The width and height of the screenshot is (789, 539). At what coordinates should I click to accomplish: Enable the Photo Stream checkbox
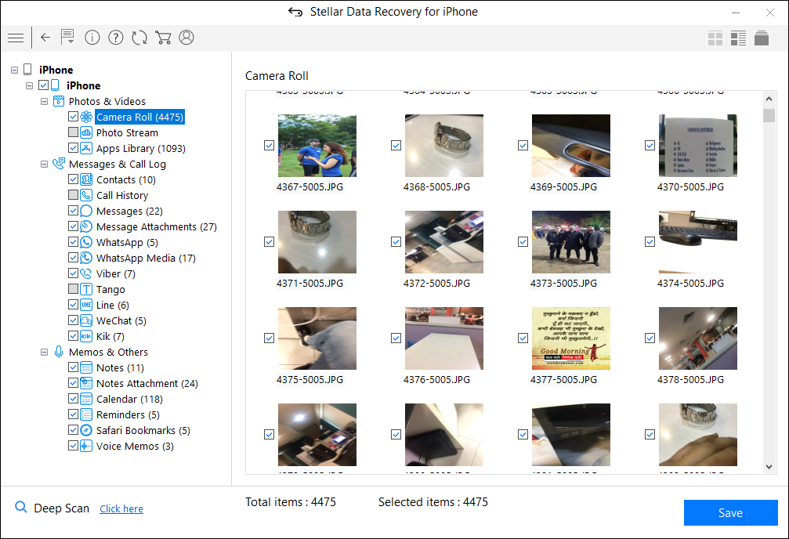coord(73,132)
